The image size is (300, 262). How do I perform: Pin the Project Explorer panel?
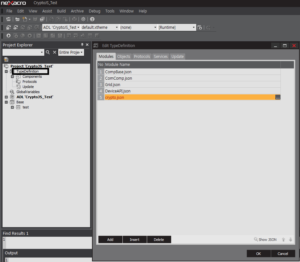point(82,44)
